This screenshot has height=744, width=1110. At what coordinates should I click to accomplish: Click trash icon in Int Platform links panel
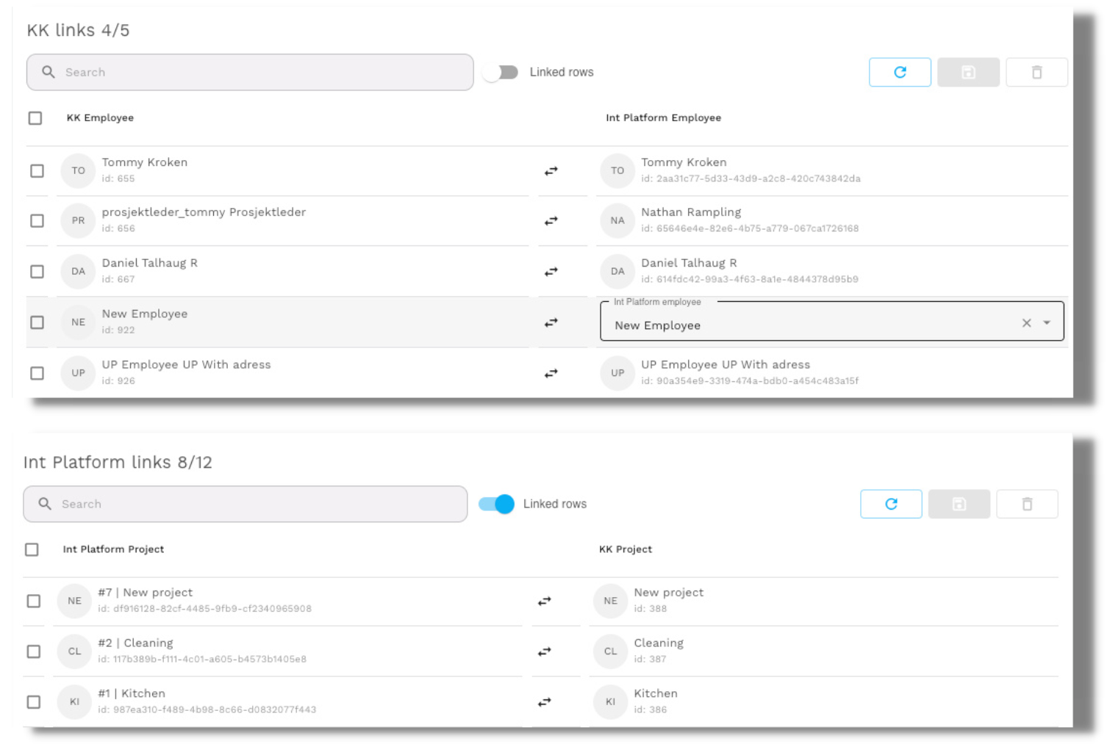click(1027, 504)
